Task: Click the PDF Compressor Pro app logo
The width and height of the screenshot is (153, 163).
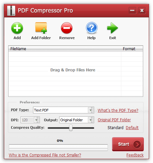Action: click(11, 11)
